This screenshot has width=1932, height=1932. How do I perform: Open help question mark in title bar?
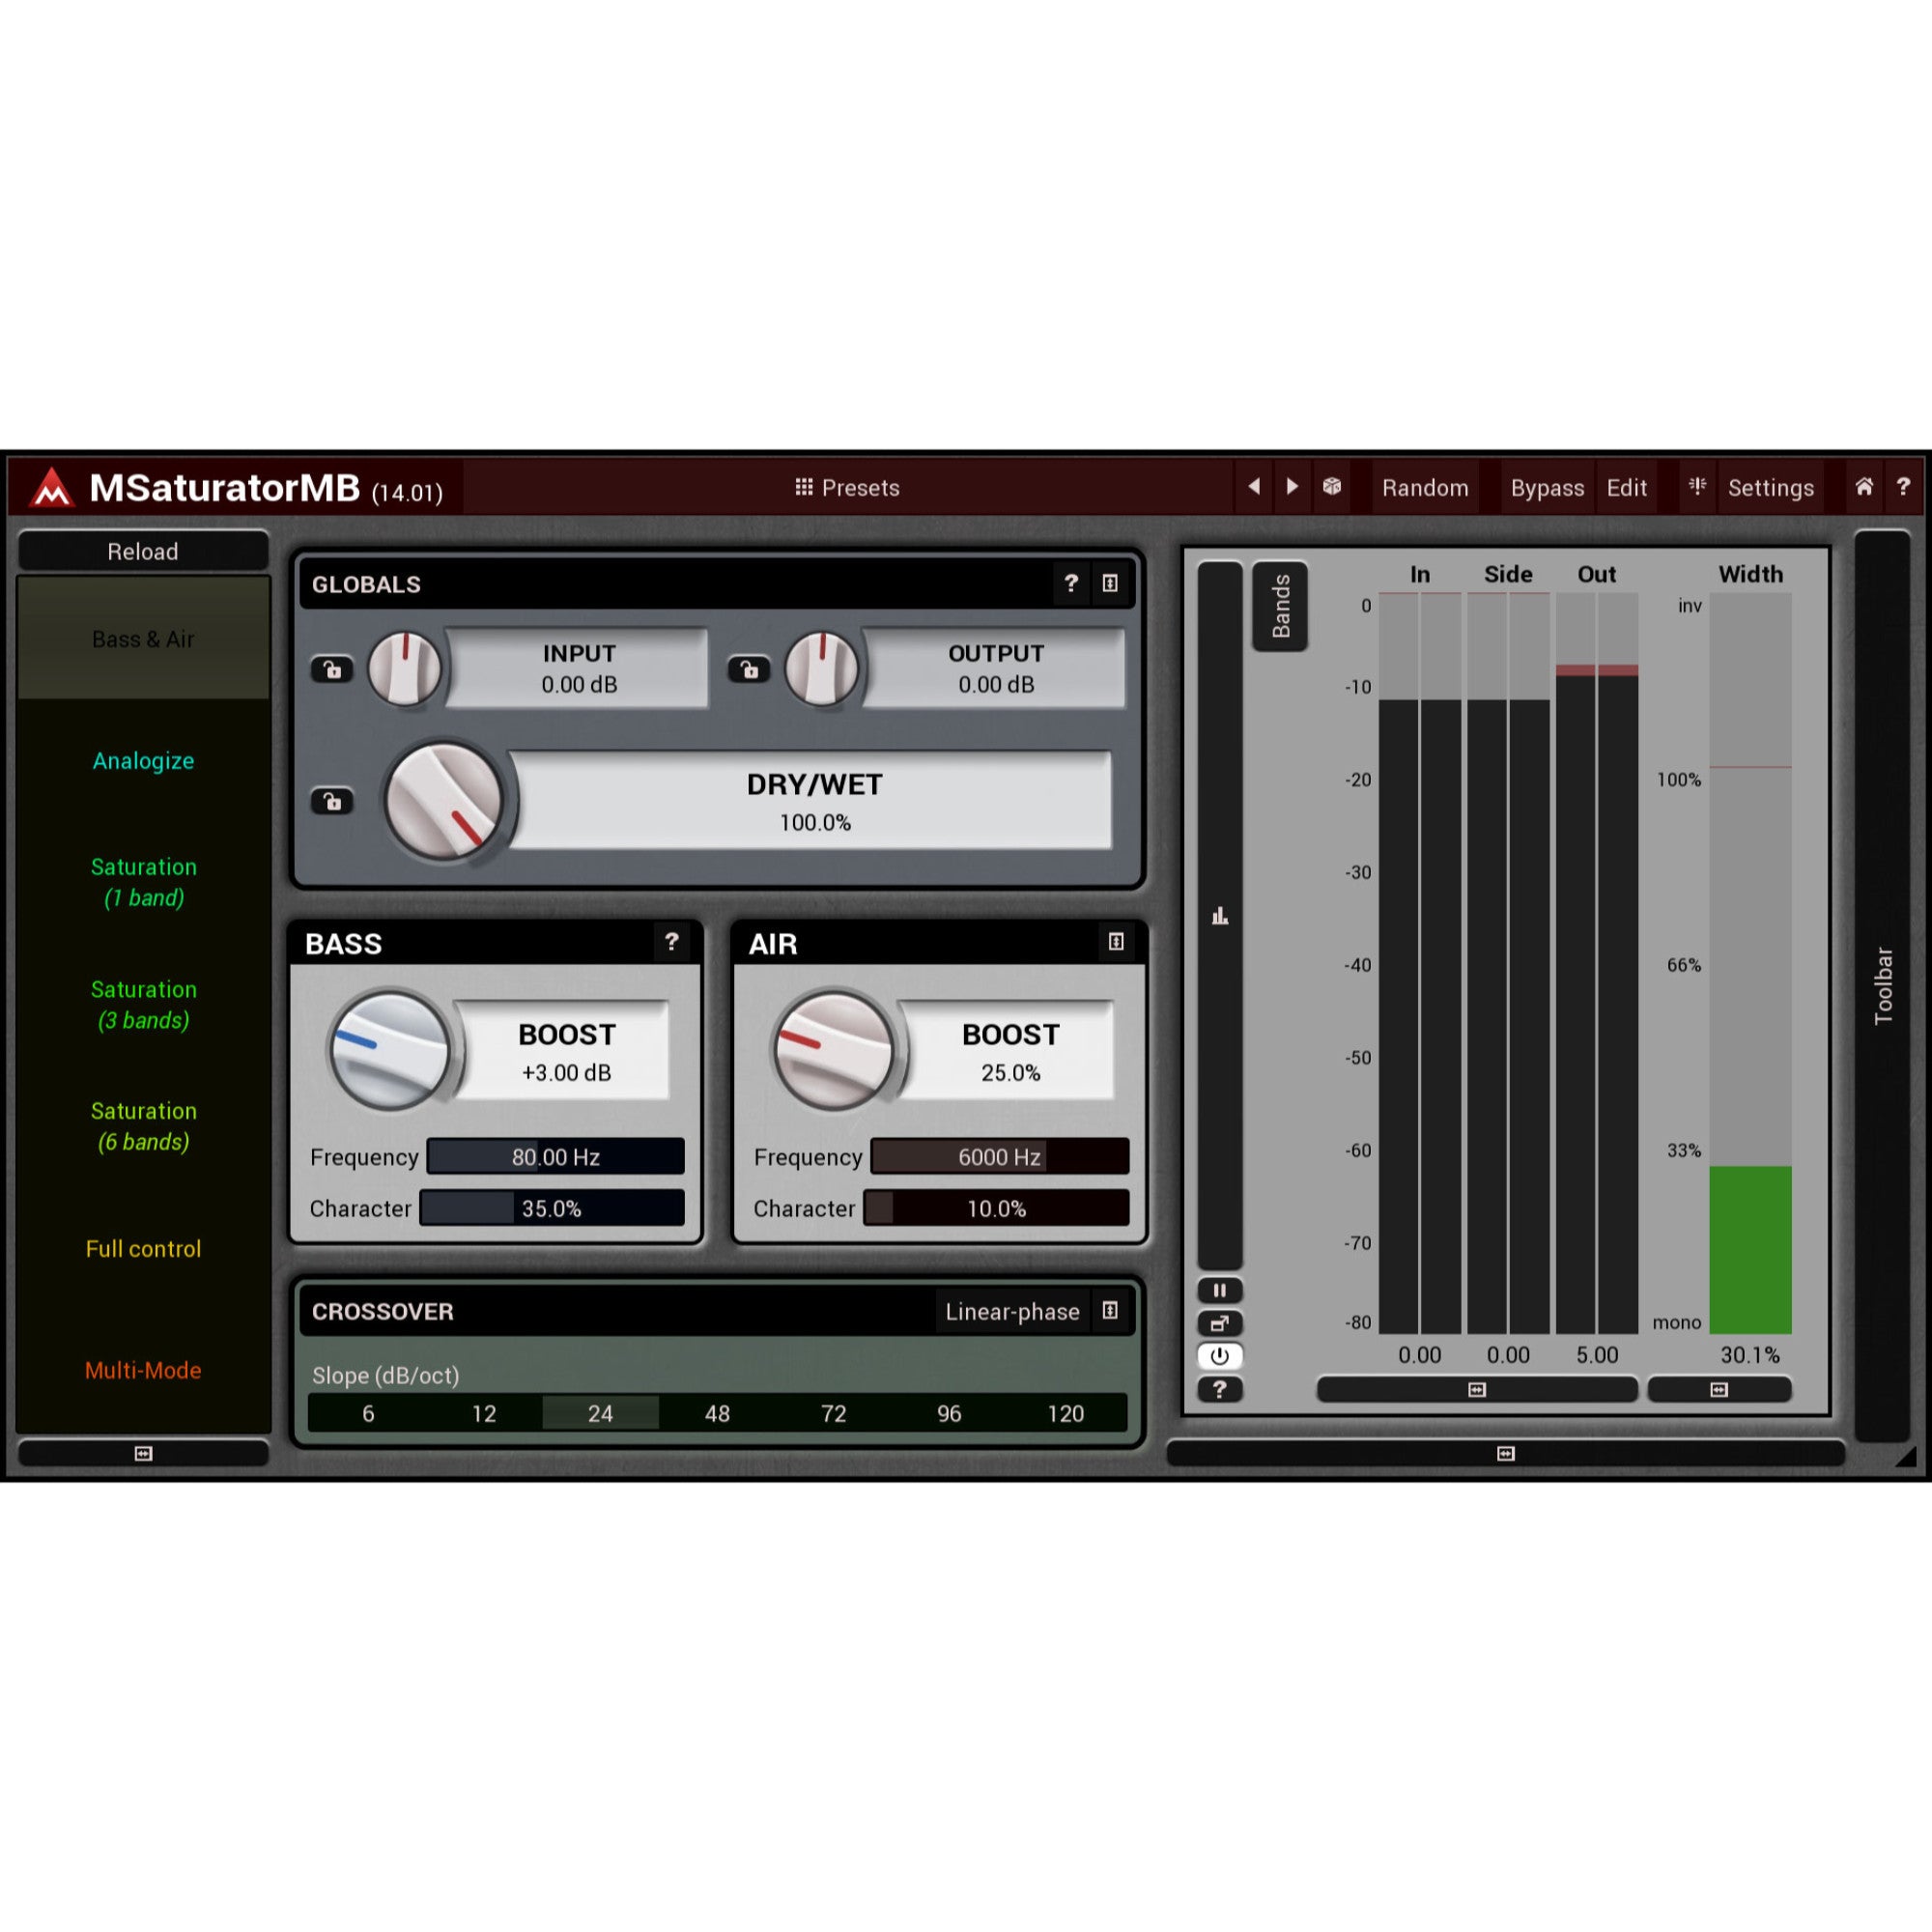(1903, 487)
